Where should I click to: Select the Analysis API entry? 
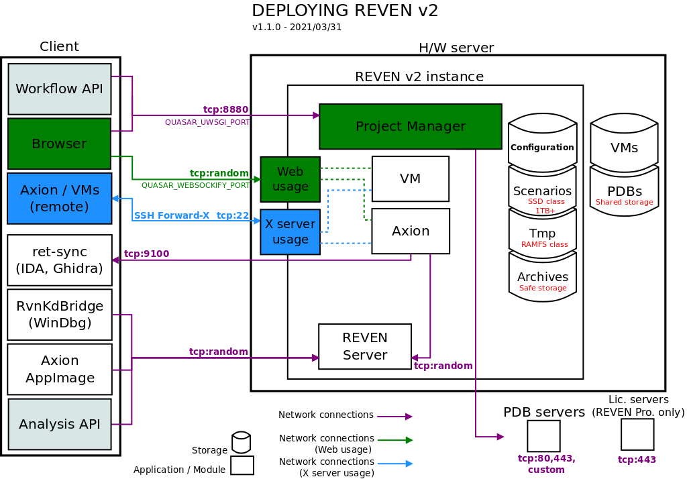(59, 424)
